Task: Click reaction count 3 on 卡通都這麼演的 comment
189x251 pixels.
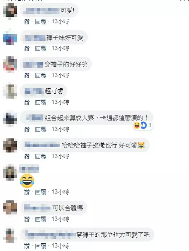Action: [x=150, y=125]
